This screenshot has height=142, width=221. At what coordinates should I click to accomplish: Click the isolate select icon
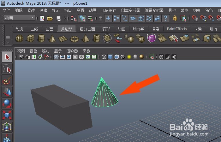point(152,57)
